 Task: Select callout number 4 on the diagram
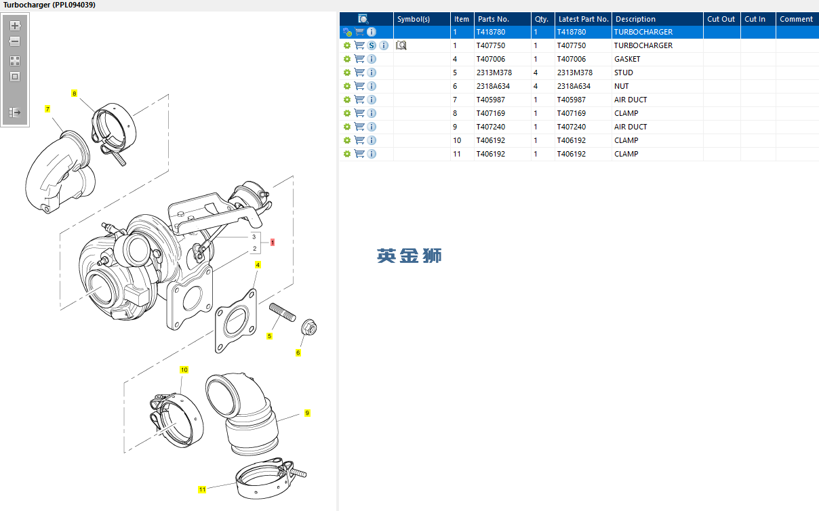coord(258,265)
